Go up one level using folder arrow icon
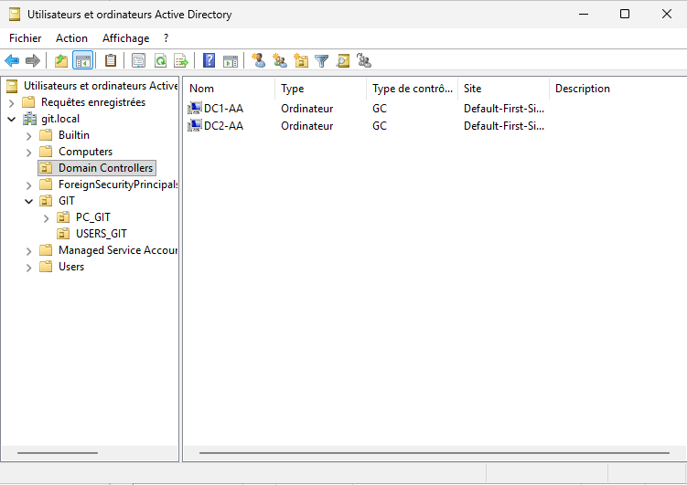Viewport: 687px width, 485px height. click(x=61, y=61)
